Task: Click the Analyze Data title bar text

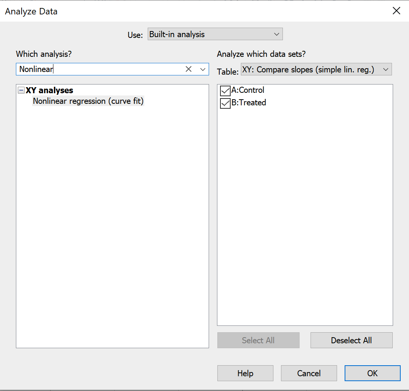Action: click(x=31, y=11)
